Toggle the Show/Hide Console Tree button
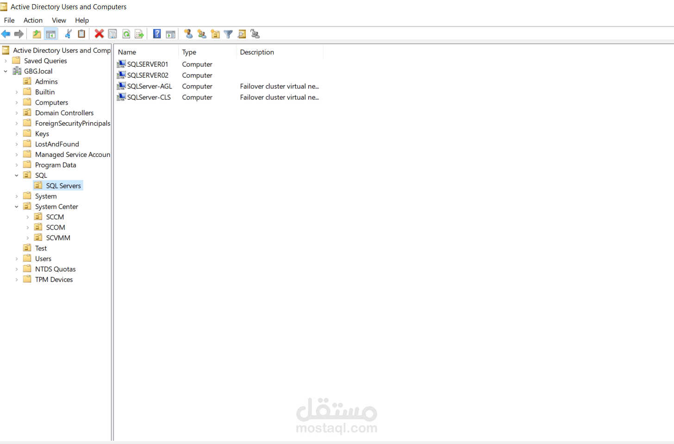The image size is (674, 444). point(51,34)
